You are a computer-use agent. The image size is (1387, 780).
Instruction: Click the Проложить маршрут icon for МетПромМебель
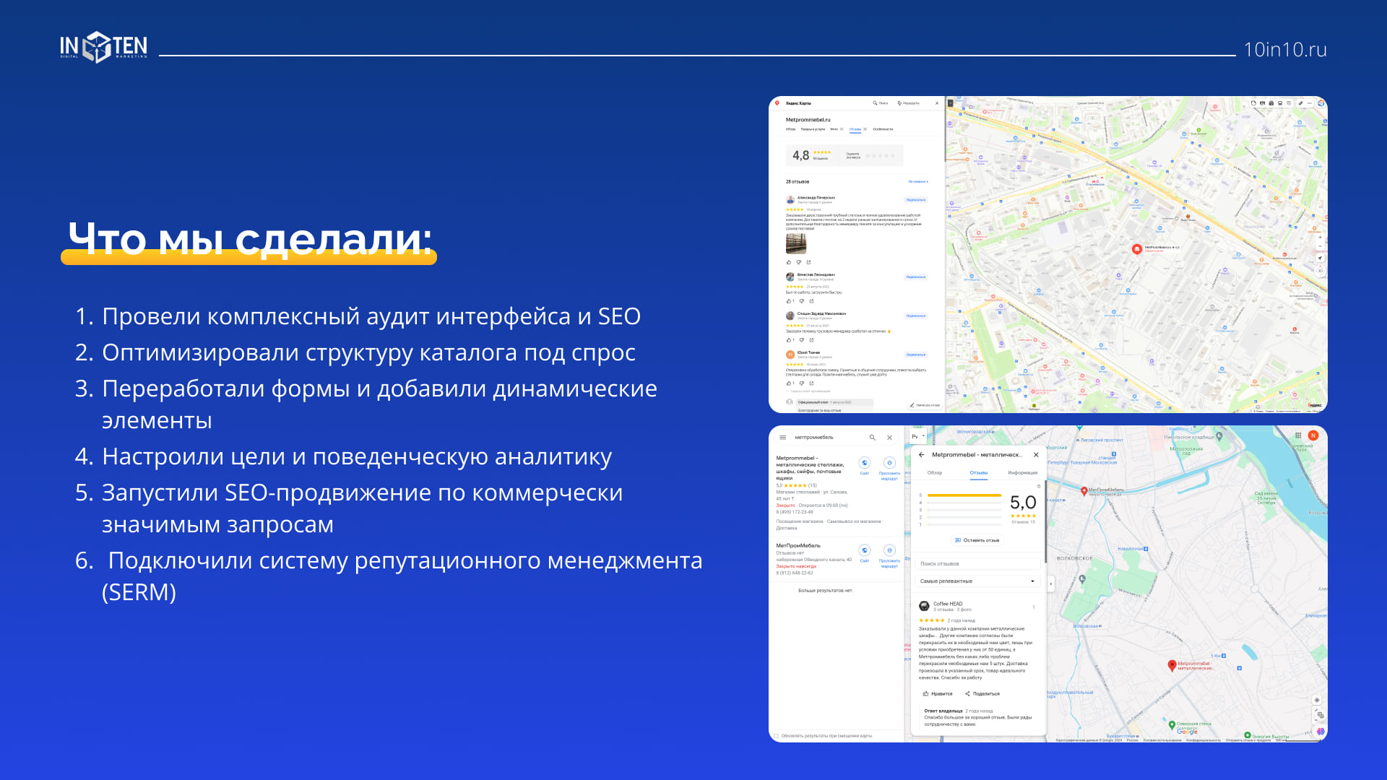(x=889, y=550)
